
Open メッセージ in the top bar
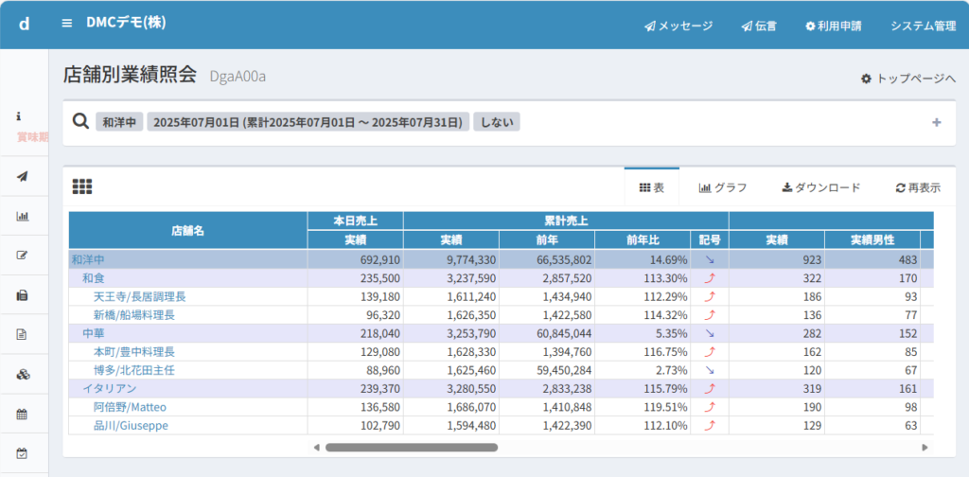click(x=678, y=26)
